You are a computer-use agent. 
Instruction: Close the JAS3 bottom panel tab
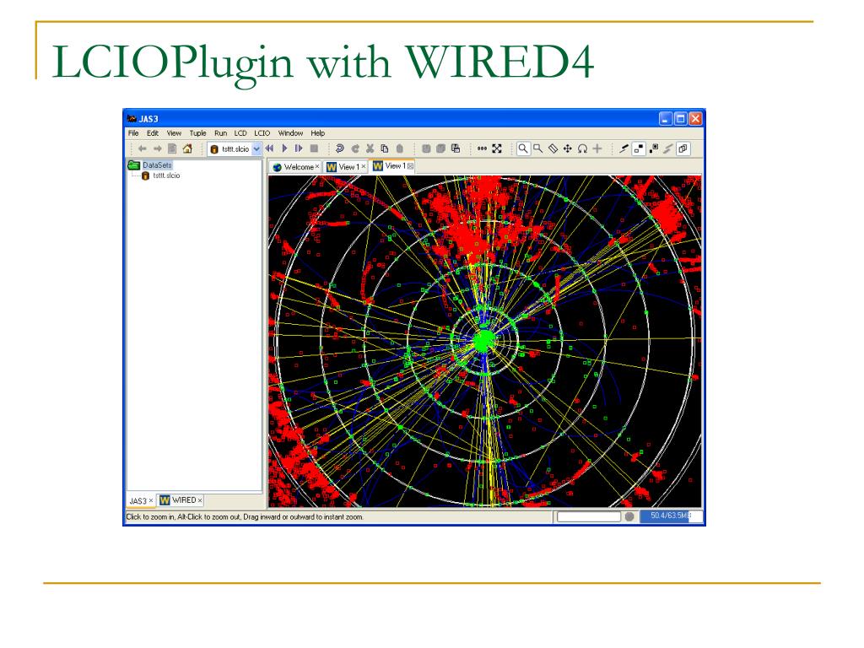pos(151,500)
